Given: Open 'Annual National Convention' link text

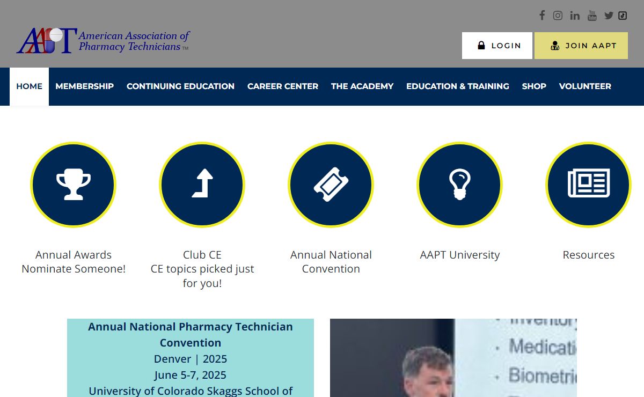Looking at the screenshot, I should tap(331, 262).
